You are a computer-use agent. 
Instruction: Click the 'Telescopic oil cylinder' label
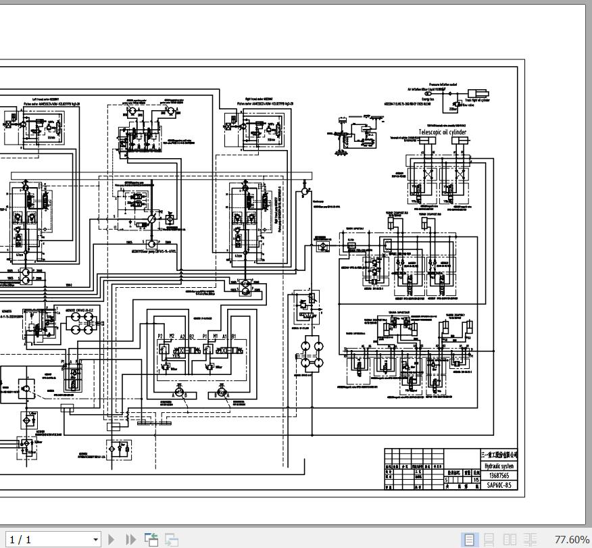pyautogui.click(x=443, y=132)
